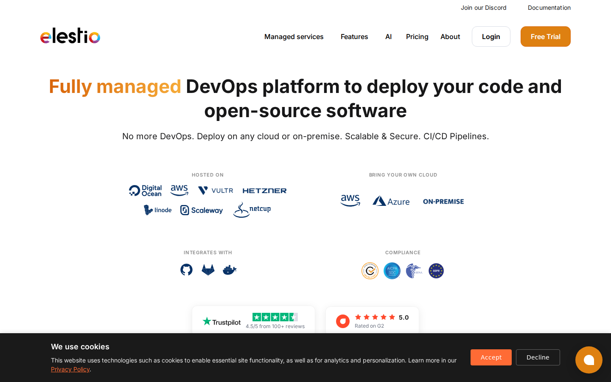611x382 pixels.
Task: Open the About navigation menu
Action: [450, 37]
